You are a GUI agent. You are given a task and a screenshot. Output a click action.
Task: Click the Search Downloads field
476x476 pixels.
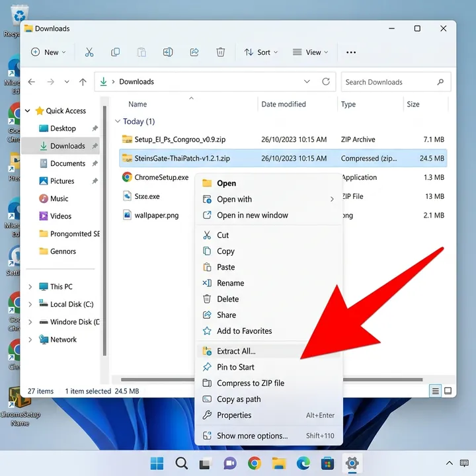point(396,82)
